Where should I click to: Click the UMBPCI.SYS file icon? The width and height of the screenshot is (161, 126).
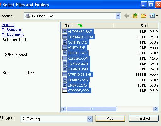point(65,85)
